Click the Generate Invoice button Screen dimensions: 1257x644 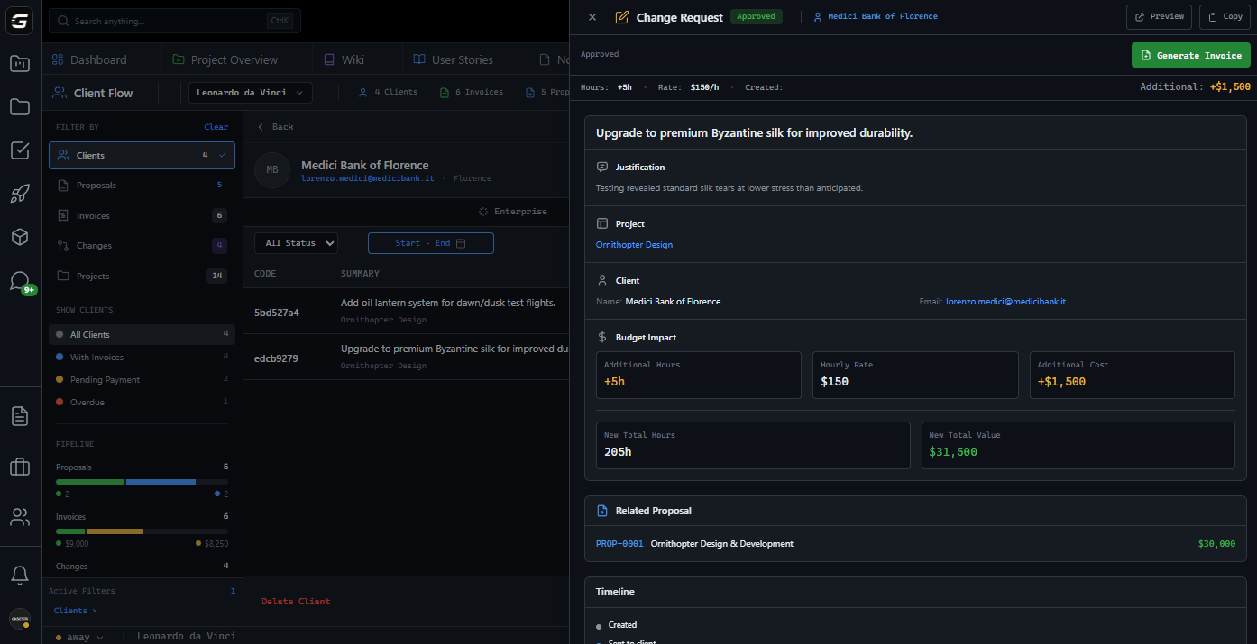1190,55
